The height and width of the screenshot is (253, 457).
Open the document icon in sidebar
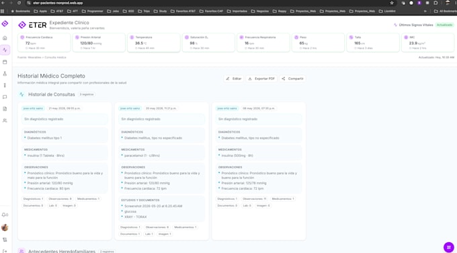[5, 108]
